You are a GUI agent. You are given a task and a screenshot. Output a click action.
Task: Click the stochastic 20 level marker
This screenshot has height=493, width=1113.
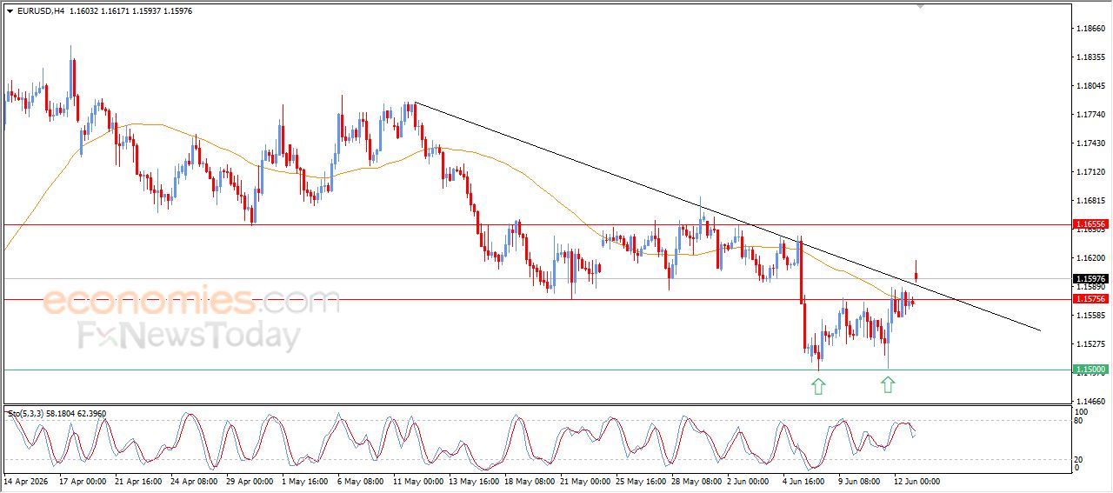(x=1078, y=459)
